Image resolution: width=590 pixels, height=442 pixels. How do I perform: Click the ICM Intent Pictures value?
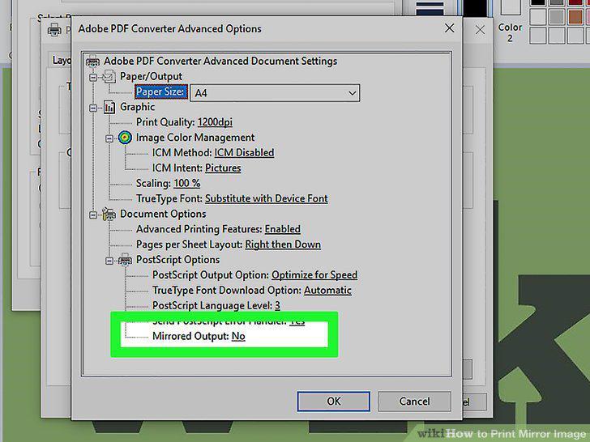(223, 168)
